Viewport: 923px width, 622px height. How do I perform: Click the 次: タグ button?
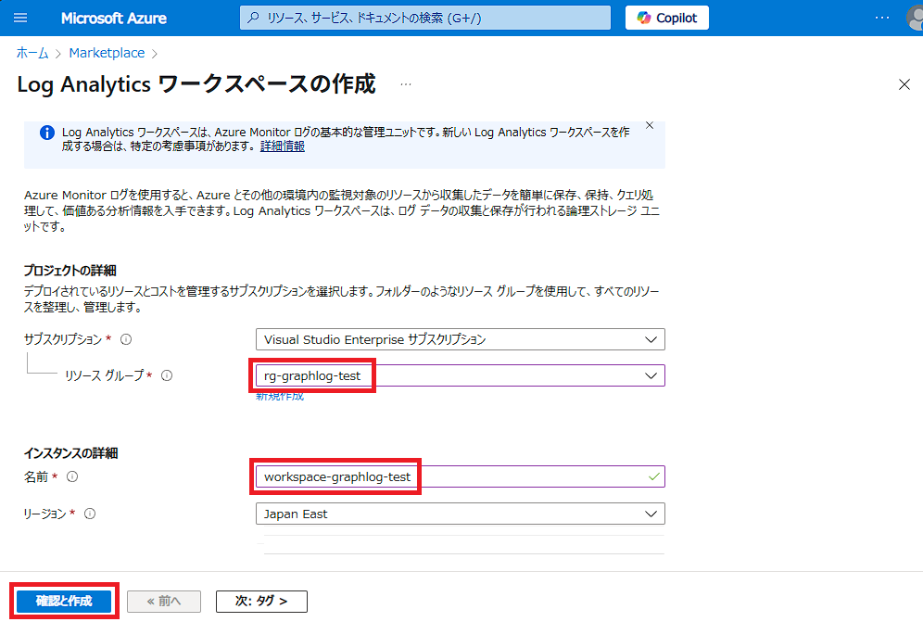tap(261, 601)
